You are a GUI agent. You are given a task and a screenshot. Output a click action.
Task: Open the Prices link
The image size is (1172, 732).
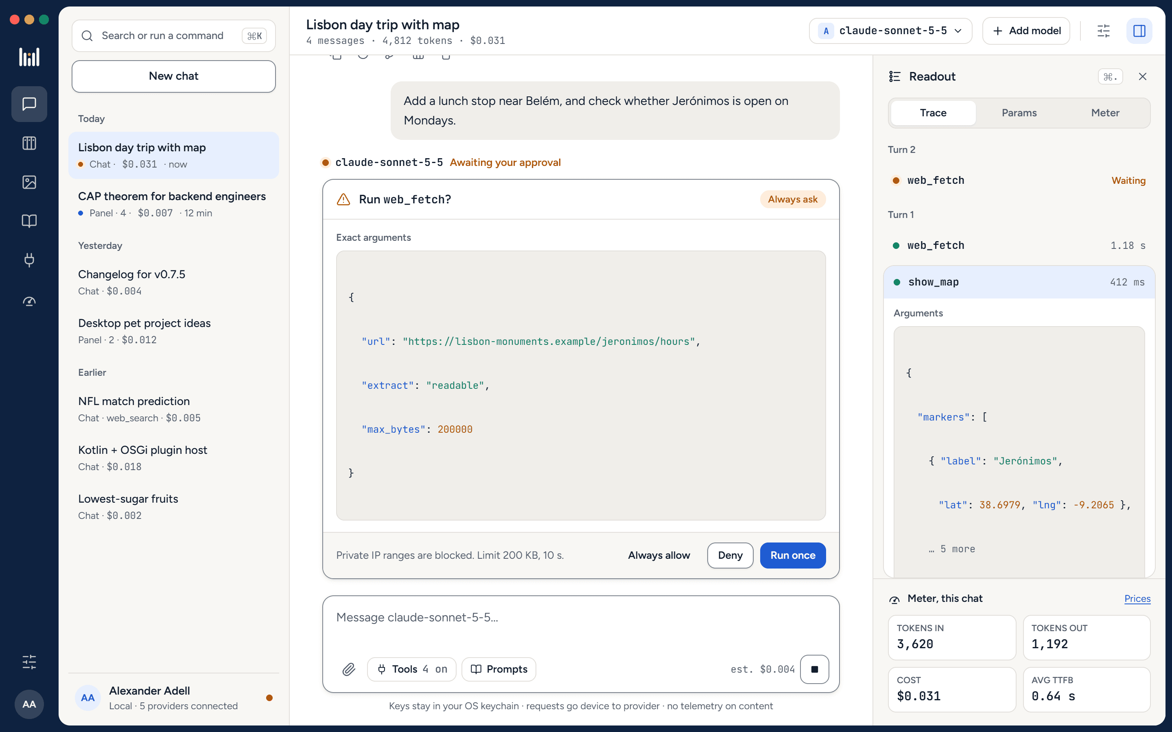tap(1137, 599)
